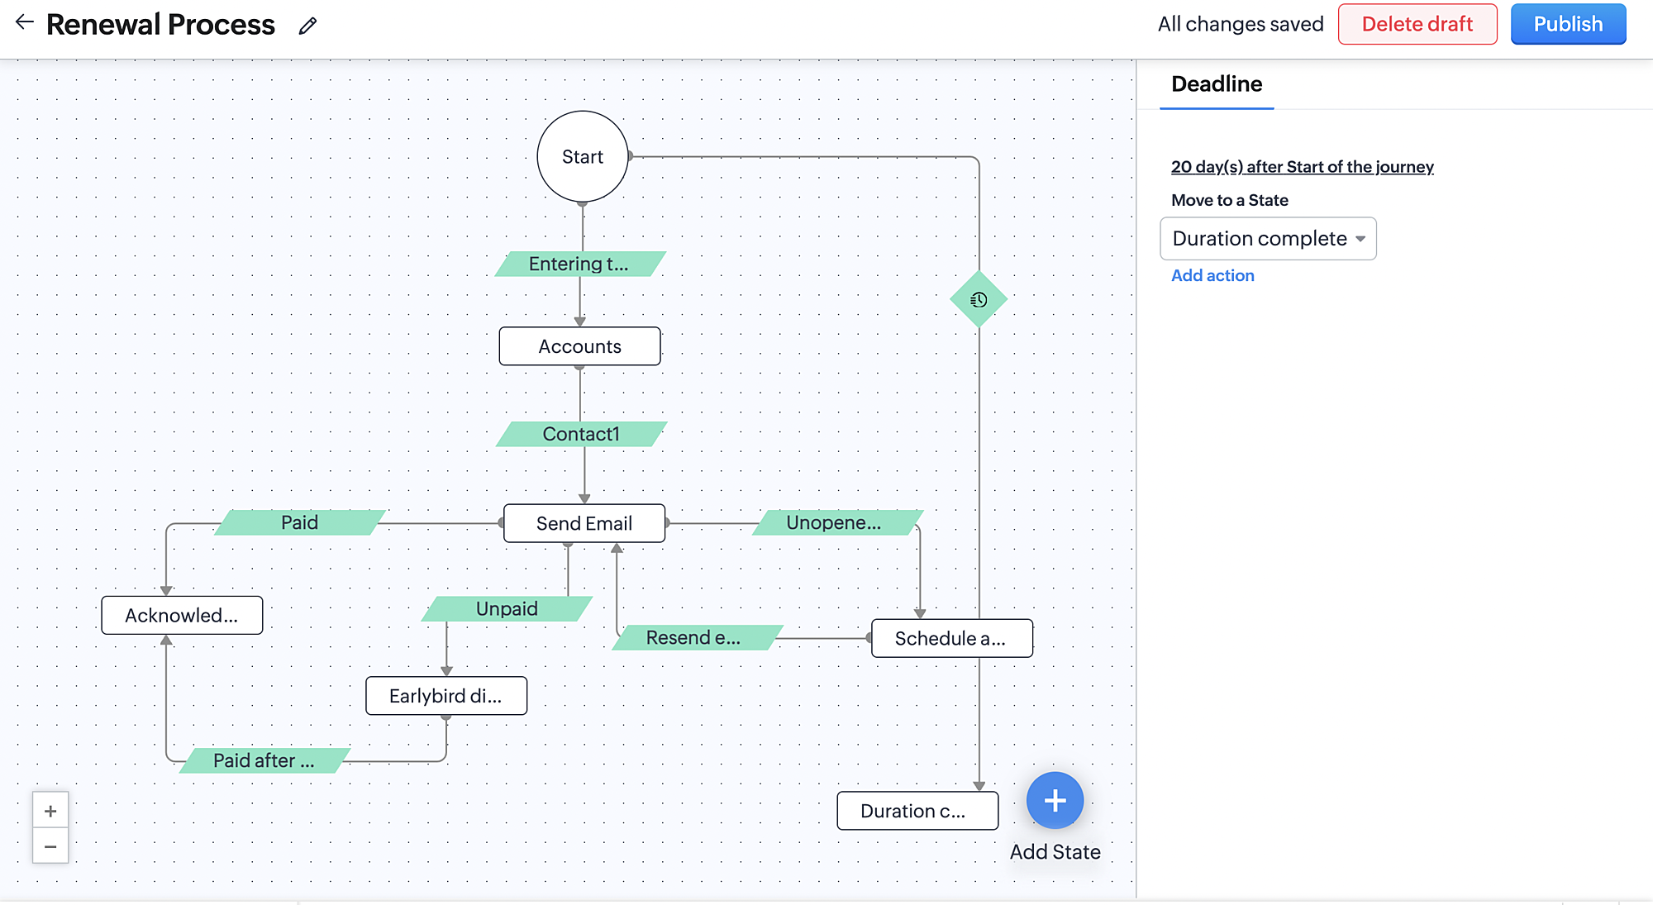Select the deadline timer diamond node

tap(979, 299)
